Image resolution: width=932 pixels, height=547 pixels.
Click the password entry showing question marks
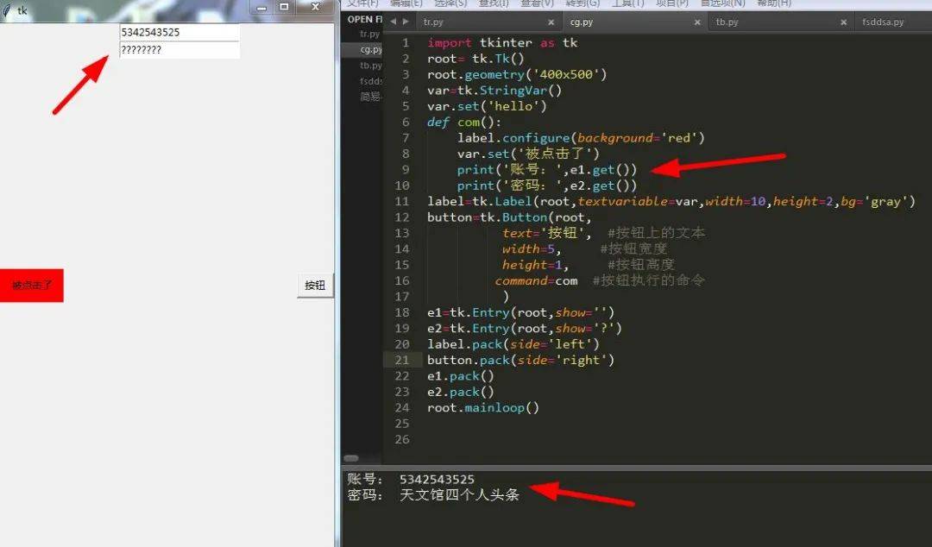(179, 50)
